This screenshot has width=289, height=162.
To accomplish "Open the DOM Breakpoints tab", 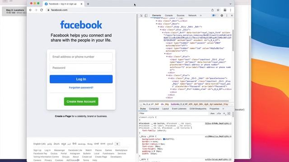I will pos(198,109).
